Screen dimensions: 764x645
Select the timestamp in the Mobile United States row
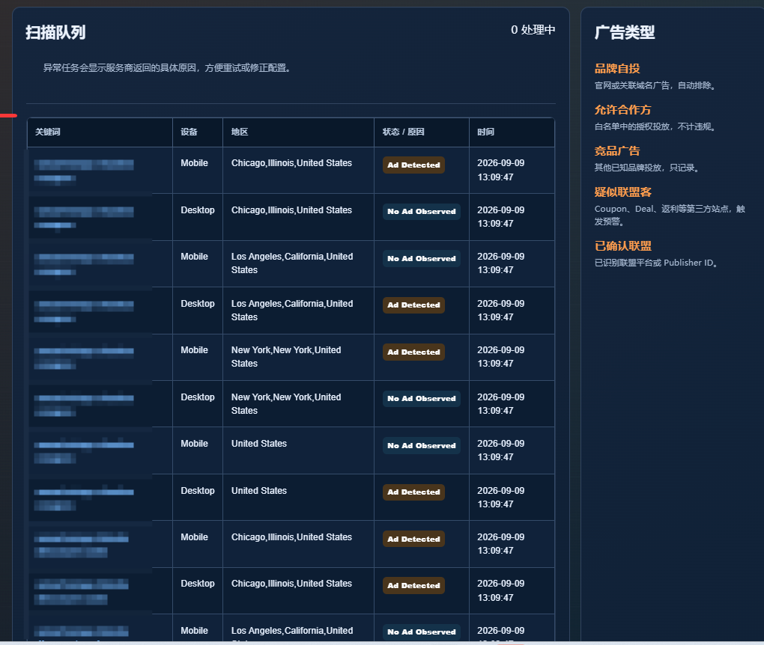tap(500, 450)
